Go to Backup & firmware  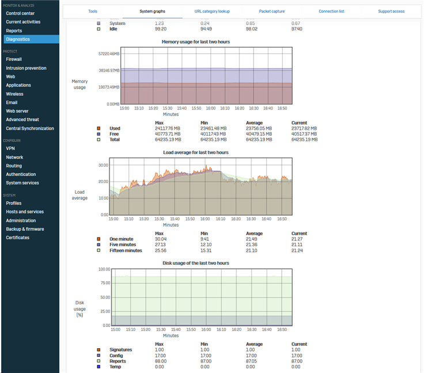[25, 229]
